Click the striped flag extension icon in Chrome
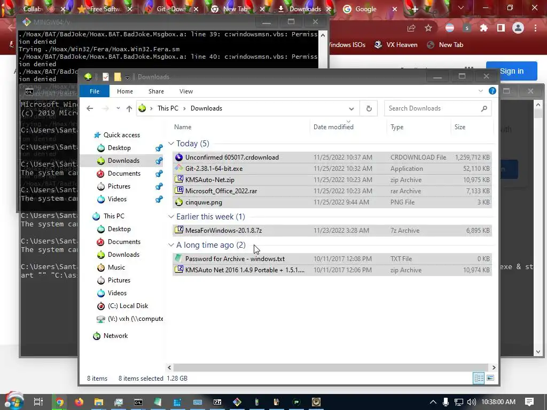547x410 pixels. (450, 28)
